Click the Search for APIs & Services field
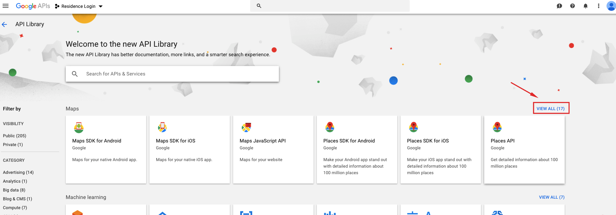This screenshot has height=215, width=616. (x=172, y=74)
